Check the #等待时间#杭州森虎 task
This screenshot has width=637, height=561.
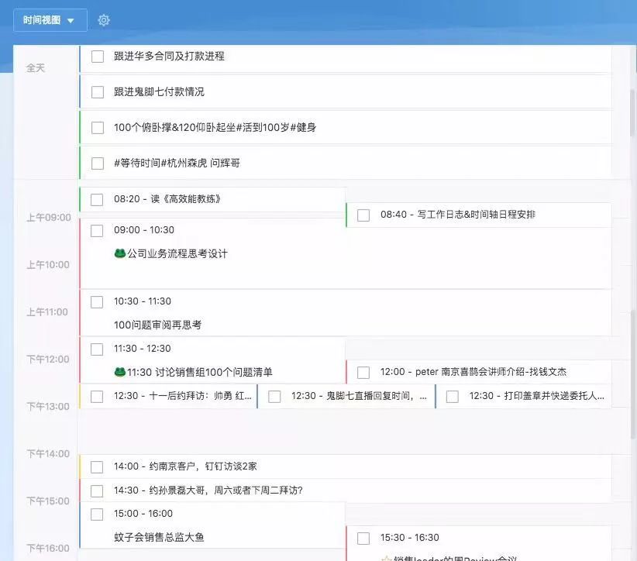tap(97, 163)
